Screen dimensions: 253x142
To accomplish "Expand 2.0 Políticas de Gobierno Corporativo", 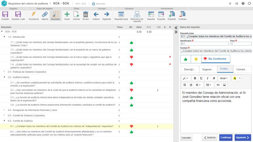I will pos(5,72).
